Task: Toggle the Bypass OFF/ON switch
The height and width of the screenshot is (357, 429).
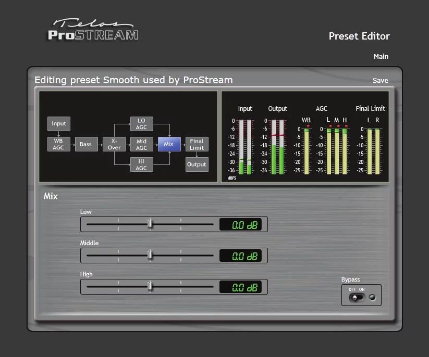Action: coord(357,298)
